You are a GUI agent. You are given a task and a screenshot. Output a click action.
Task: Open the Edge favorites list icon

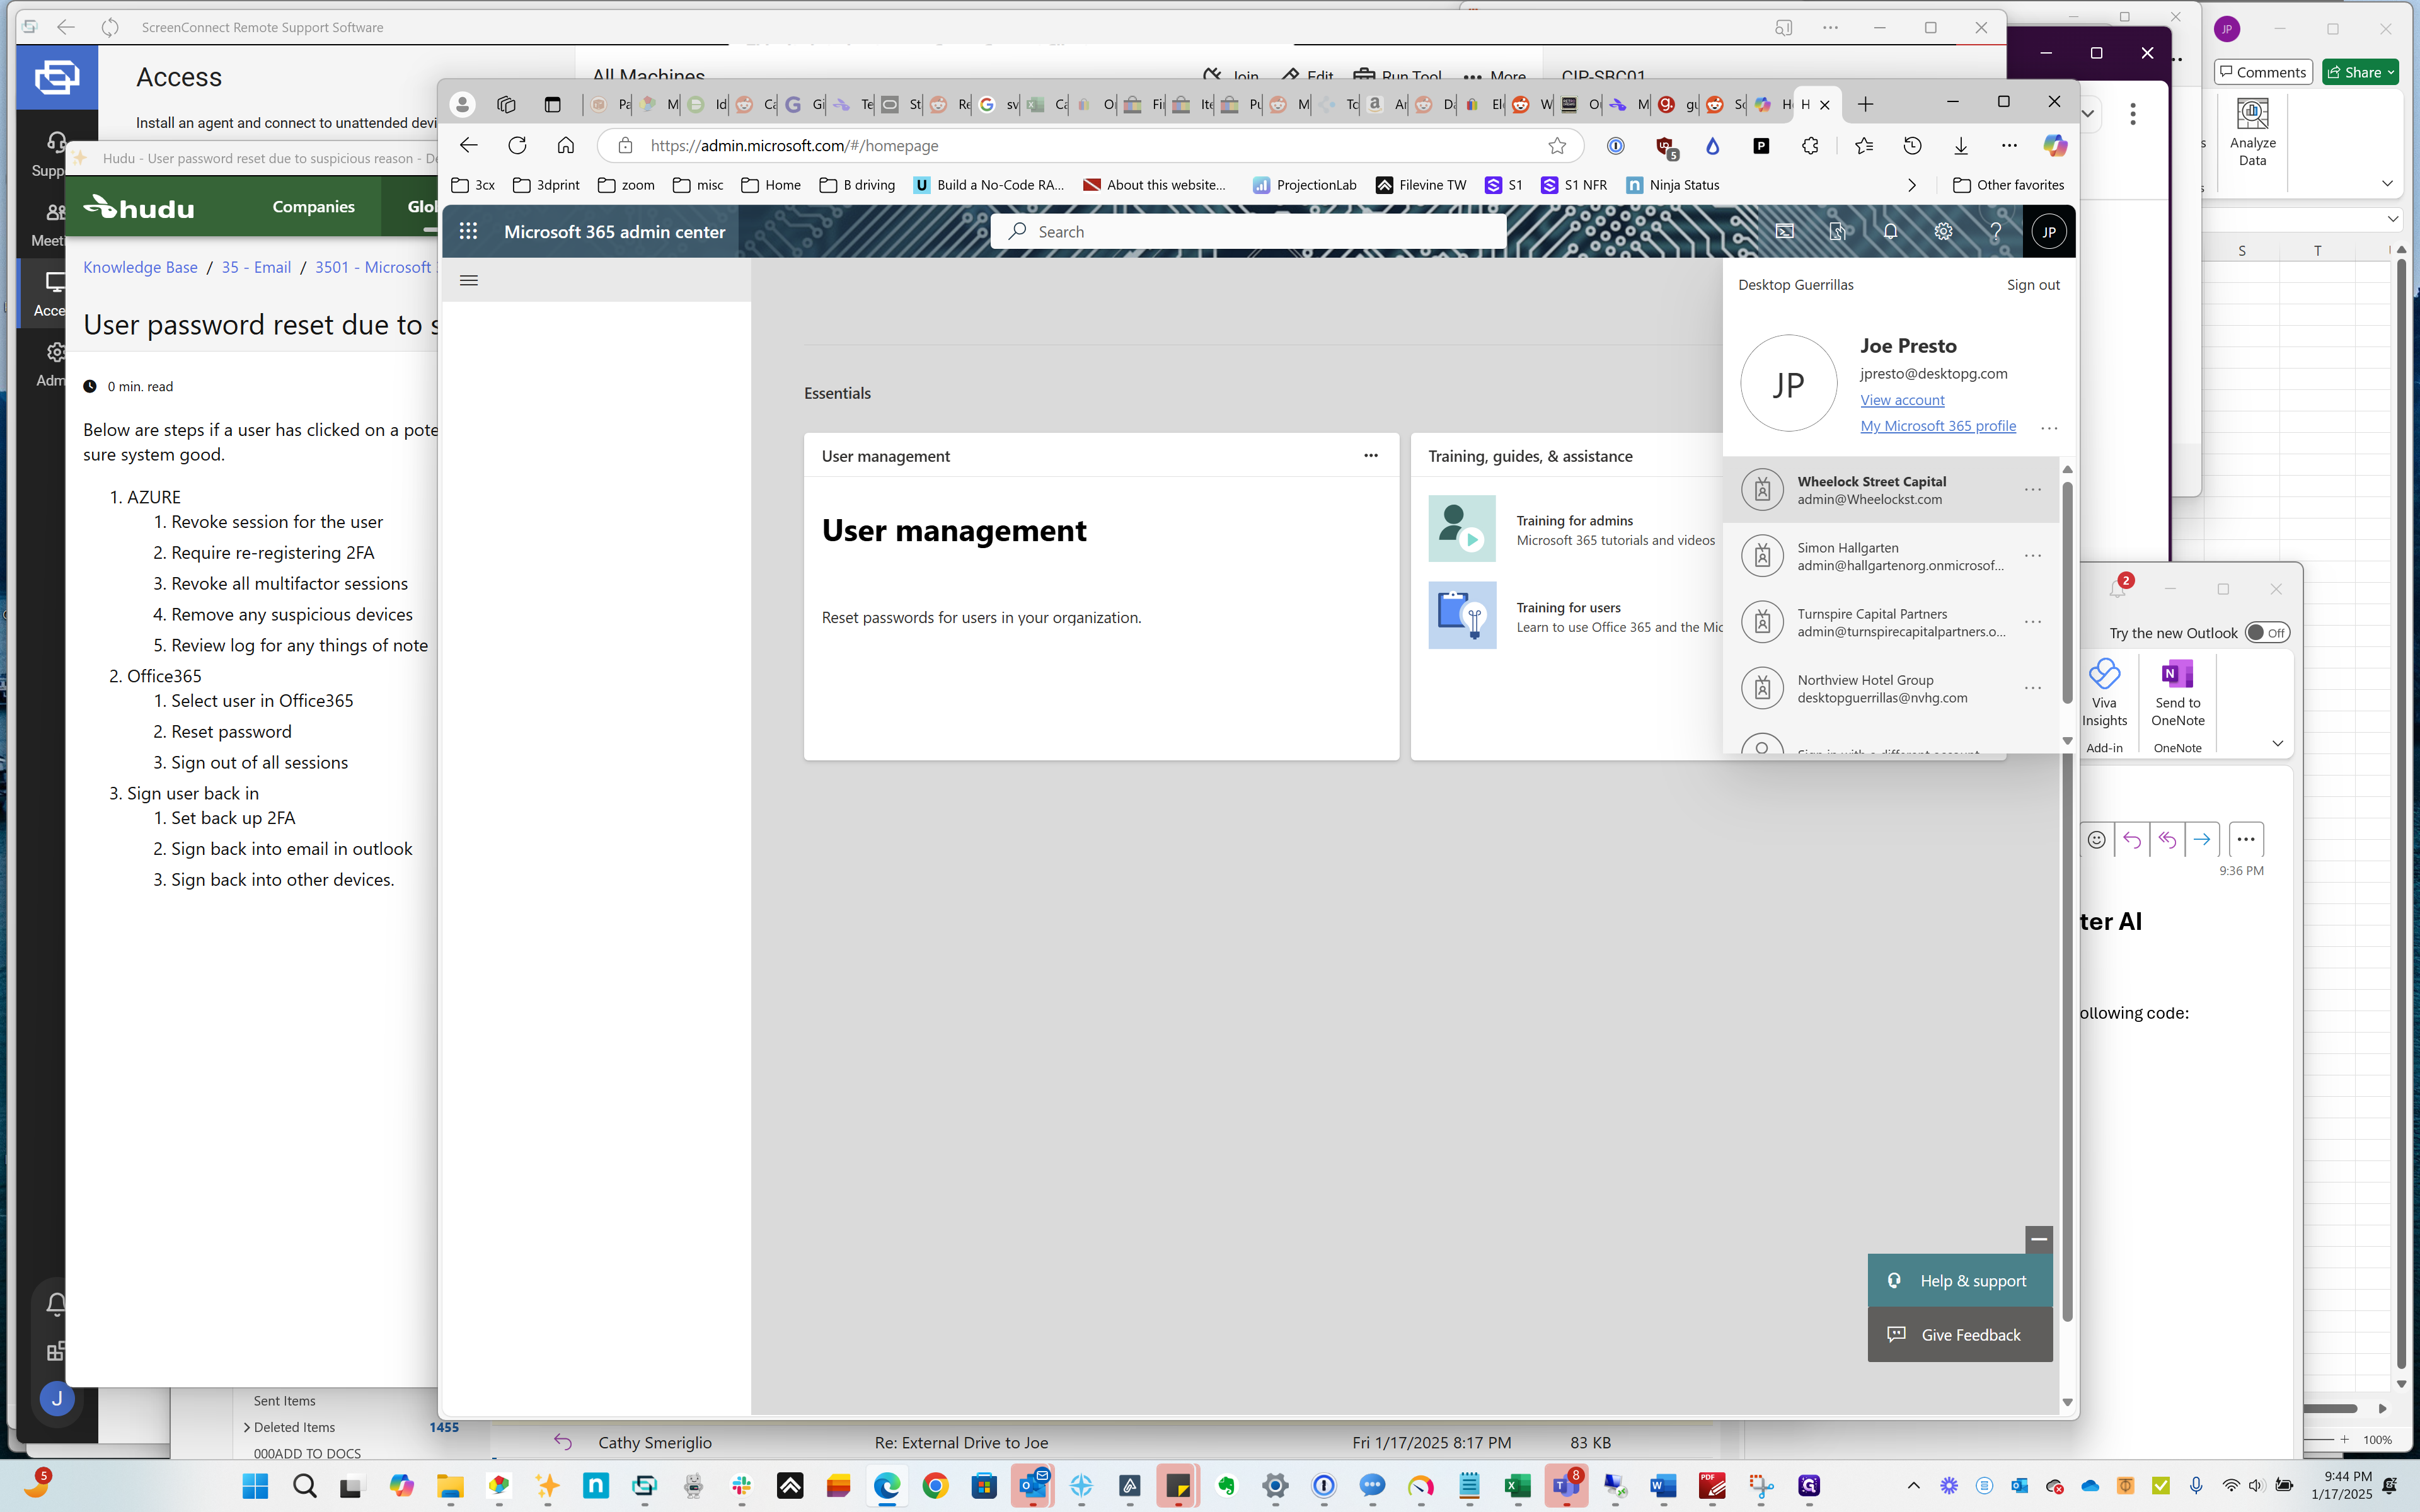pos(1864,146)
